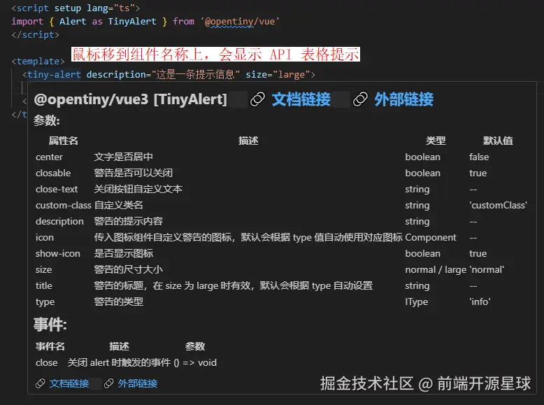Click the 关闭按钮自定义文本 description cell
The image size is (544, 405).
[x=138, y=189]
